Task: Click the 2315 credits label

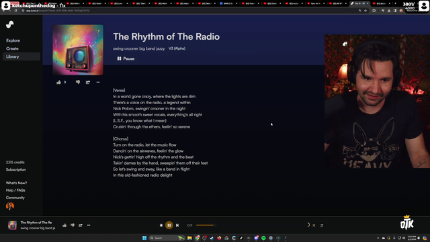Action: point(15,162)
